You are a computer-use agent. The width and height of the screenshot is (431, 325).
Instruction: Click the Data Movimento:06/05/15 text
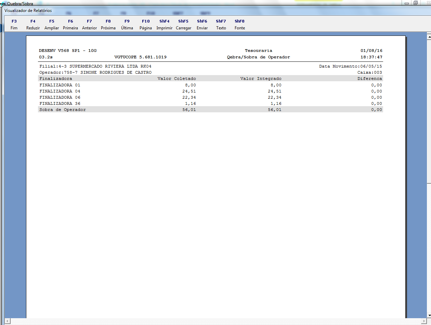(351, 66)
